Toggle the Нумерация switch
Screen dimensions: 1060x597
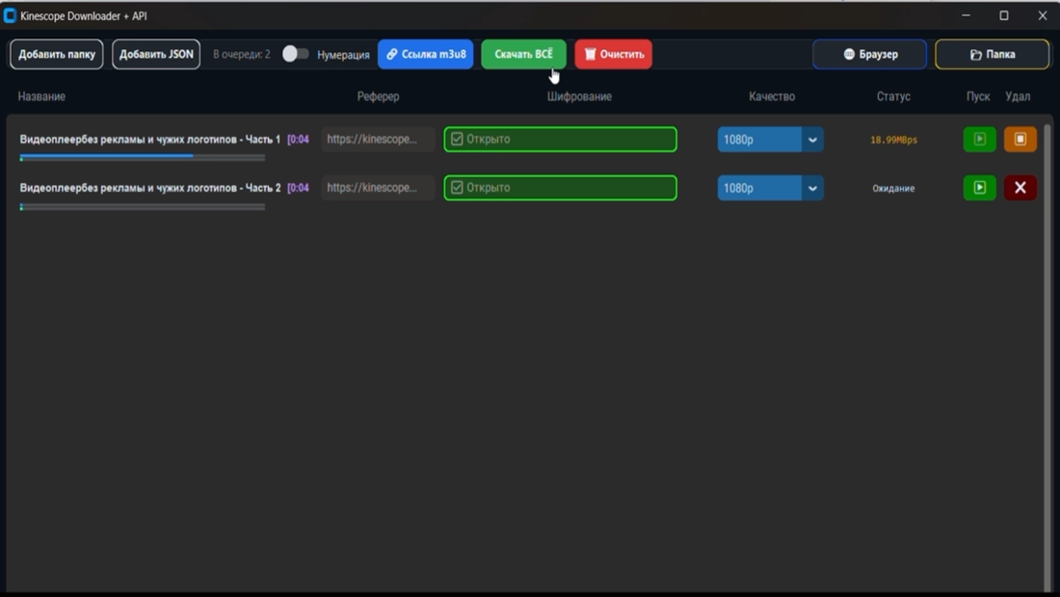pos(296,54)
